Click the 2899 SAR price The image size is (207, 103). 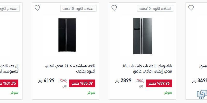point(123,81)
